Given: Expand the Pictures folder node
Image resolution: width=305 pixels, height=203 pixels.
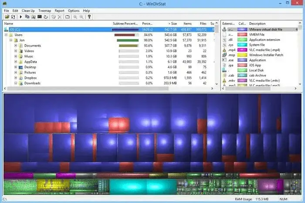Looking at the screenshot, I should (x=16, y=73).
